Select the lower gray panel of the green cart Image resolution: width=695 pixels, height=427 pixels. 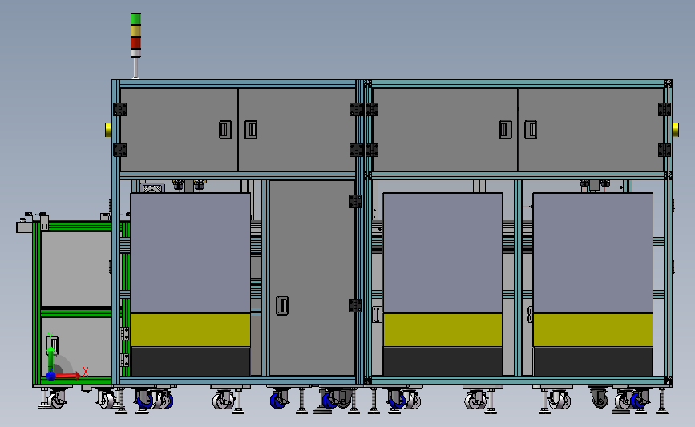76,347
